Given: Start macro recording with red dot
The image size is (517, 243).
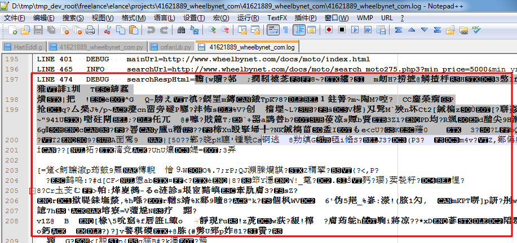Looking at the screenshot, I should click(x=329, y=30).
